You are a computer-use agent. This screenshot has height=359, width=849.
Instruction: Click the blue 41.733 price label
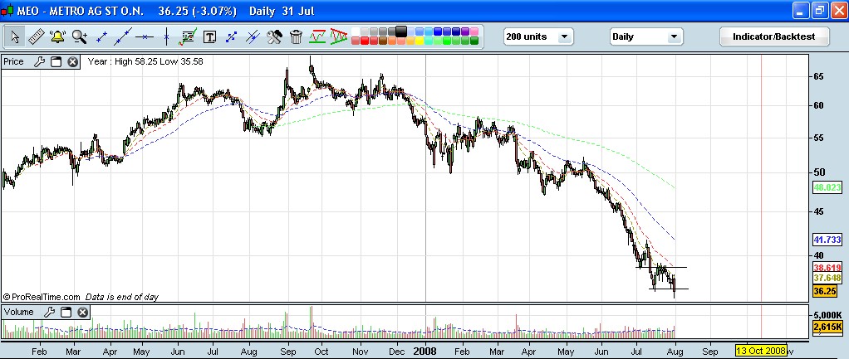coord(827,240)
